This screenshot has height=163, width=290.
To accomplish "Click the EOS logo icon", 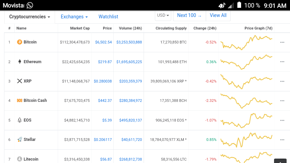I will [20, 120].
